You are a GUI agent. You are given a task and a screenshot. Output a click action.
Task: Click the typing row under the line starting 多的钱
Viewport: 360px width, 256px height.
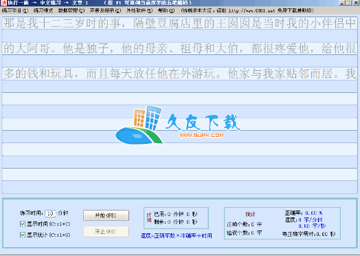click(x=180, y=86)
